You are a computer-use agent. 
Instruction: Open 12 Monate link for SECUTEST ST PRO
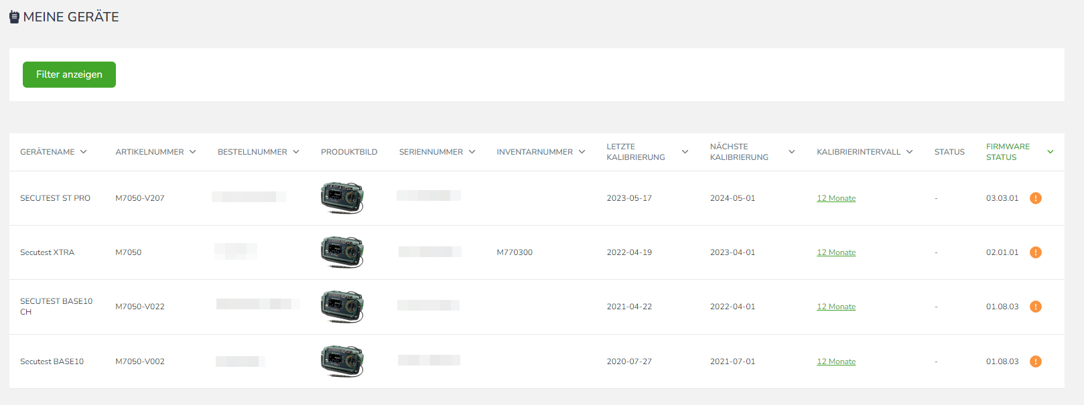pos(836,198)
